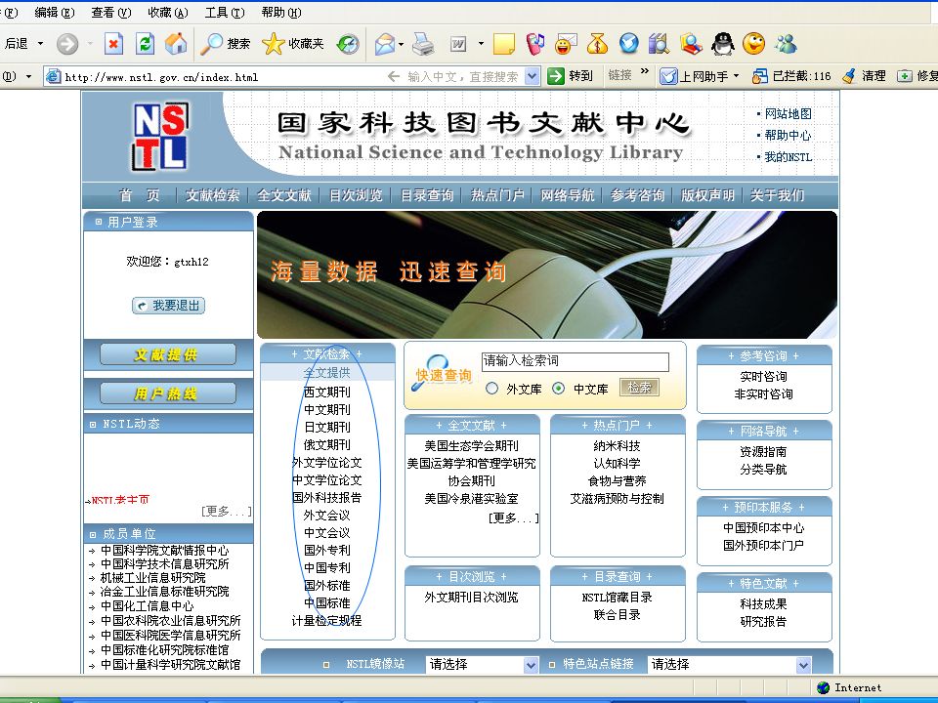Open the 西文期刊 search link
Image resolution: width=938 pixels, height=703 pixels.
[326, 392]
